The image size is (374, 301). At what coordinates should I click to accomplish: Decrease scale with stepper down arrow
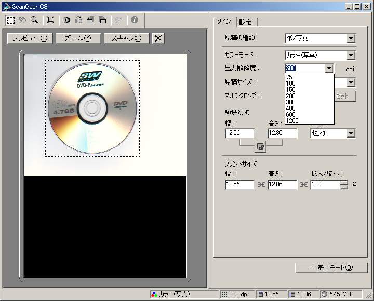pos(344,187)
